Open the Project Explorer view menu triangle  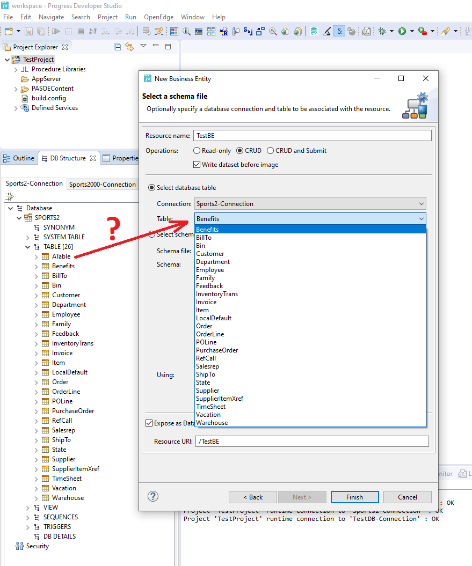point(143,46)
